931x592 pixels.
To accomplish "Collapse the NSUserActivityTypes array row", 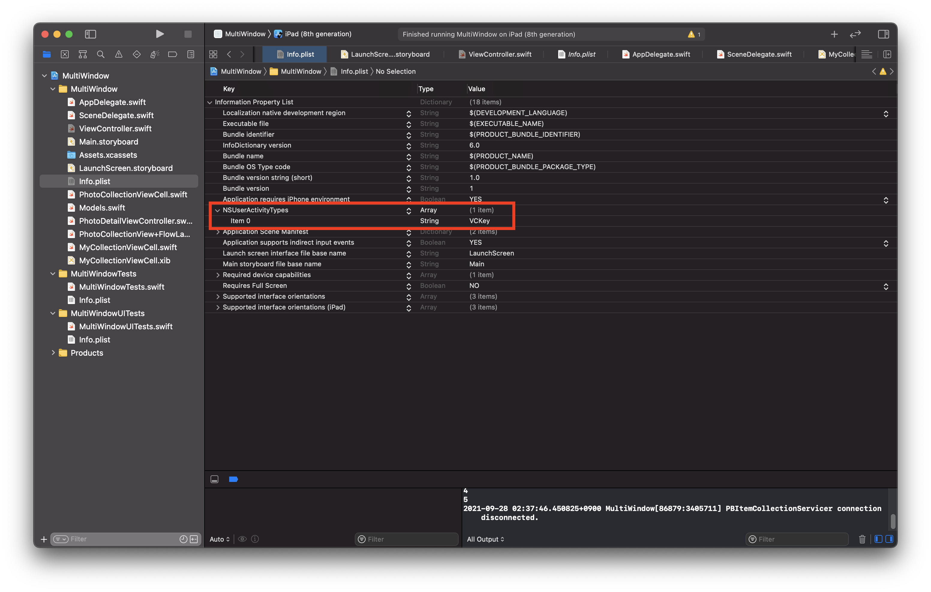I will pyautogui.click(x=217, y=210).
